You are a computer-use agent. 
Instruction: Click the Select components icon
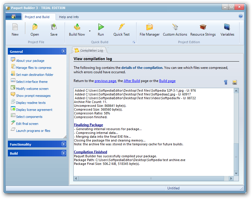[x=13, y=116]
